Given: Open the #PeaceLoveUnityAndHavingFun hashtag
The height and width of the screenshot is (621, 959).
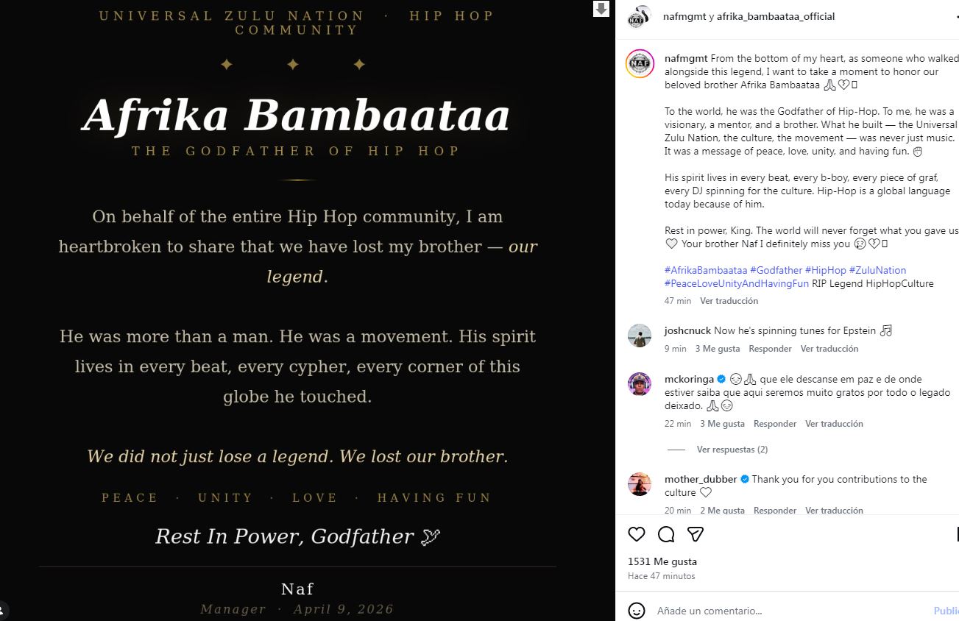Looking at the screenshot, I should pyautogui.click(x=736, y=283).
